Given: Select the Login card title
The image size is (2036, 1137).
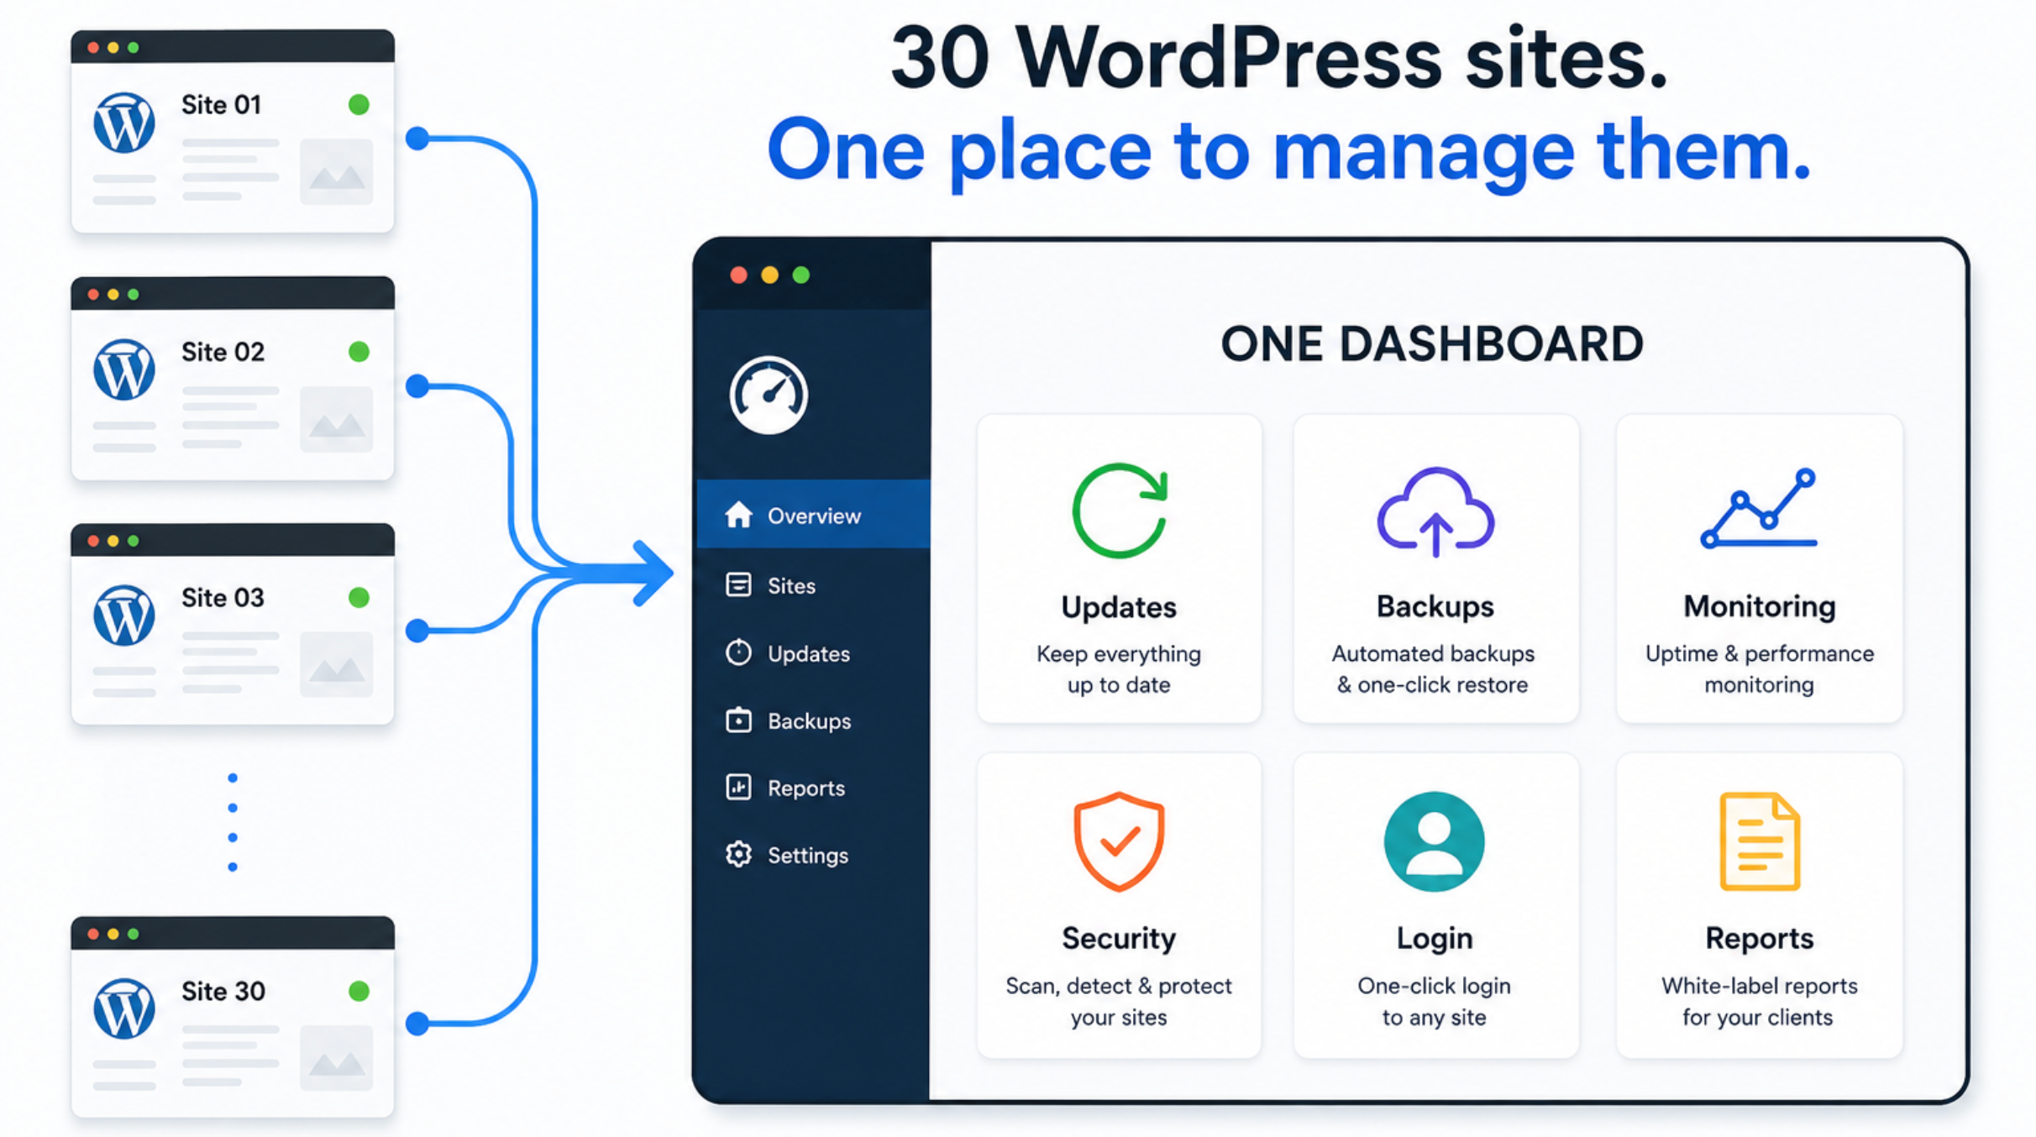Looking at the screenshot, I should [x=1434, y=938].
